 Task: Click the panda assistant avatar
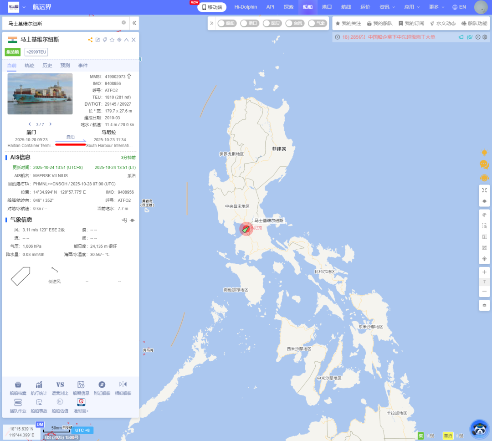pos(480,429)
